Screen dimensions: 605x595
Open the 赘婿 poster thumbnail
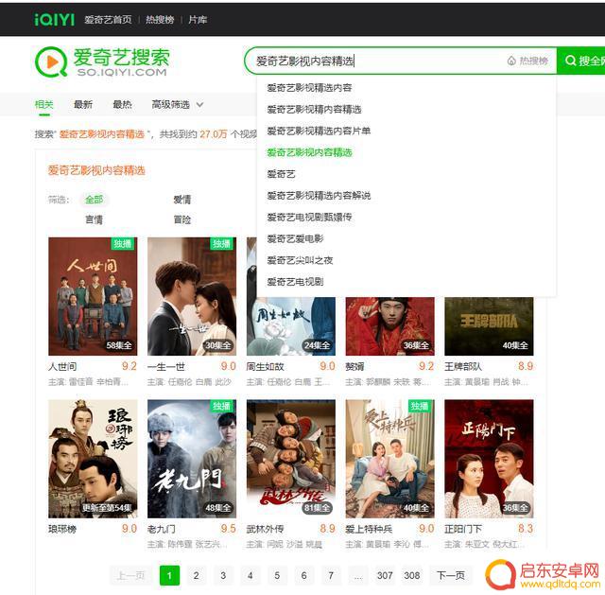coord(390,326)
